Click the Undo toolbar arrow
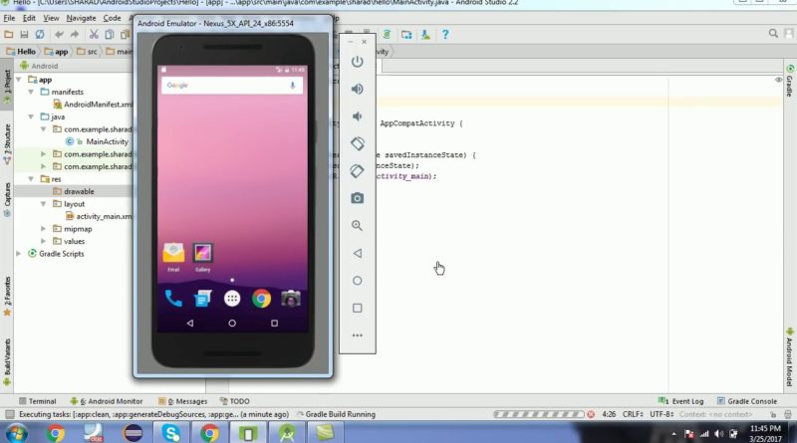The width and height of the screenshot is (797, 443). pos(60,35)
